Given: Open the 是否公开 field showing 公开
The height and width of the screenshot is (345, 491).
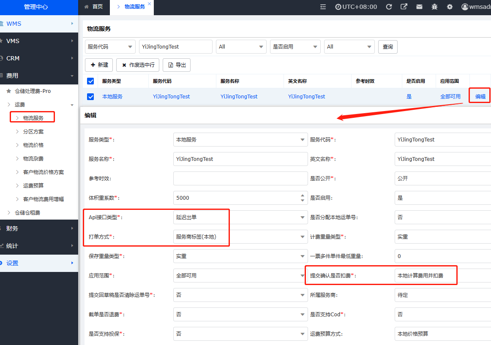Looking at the screenshot, I should 443,179.
